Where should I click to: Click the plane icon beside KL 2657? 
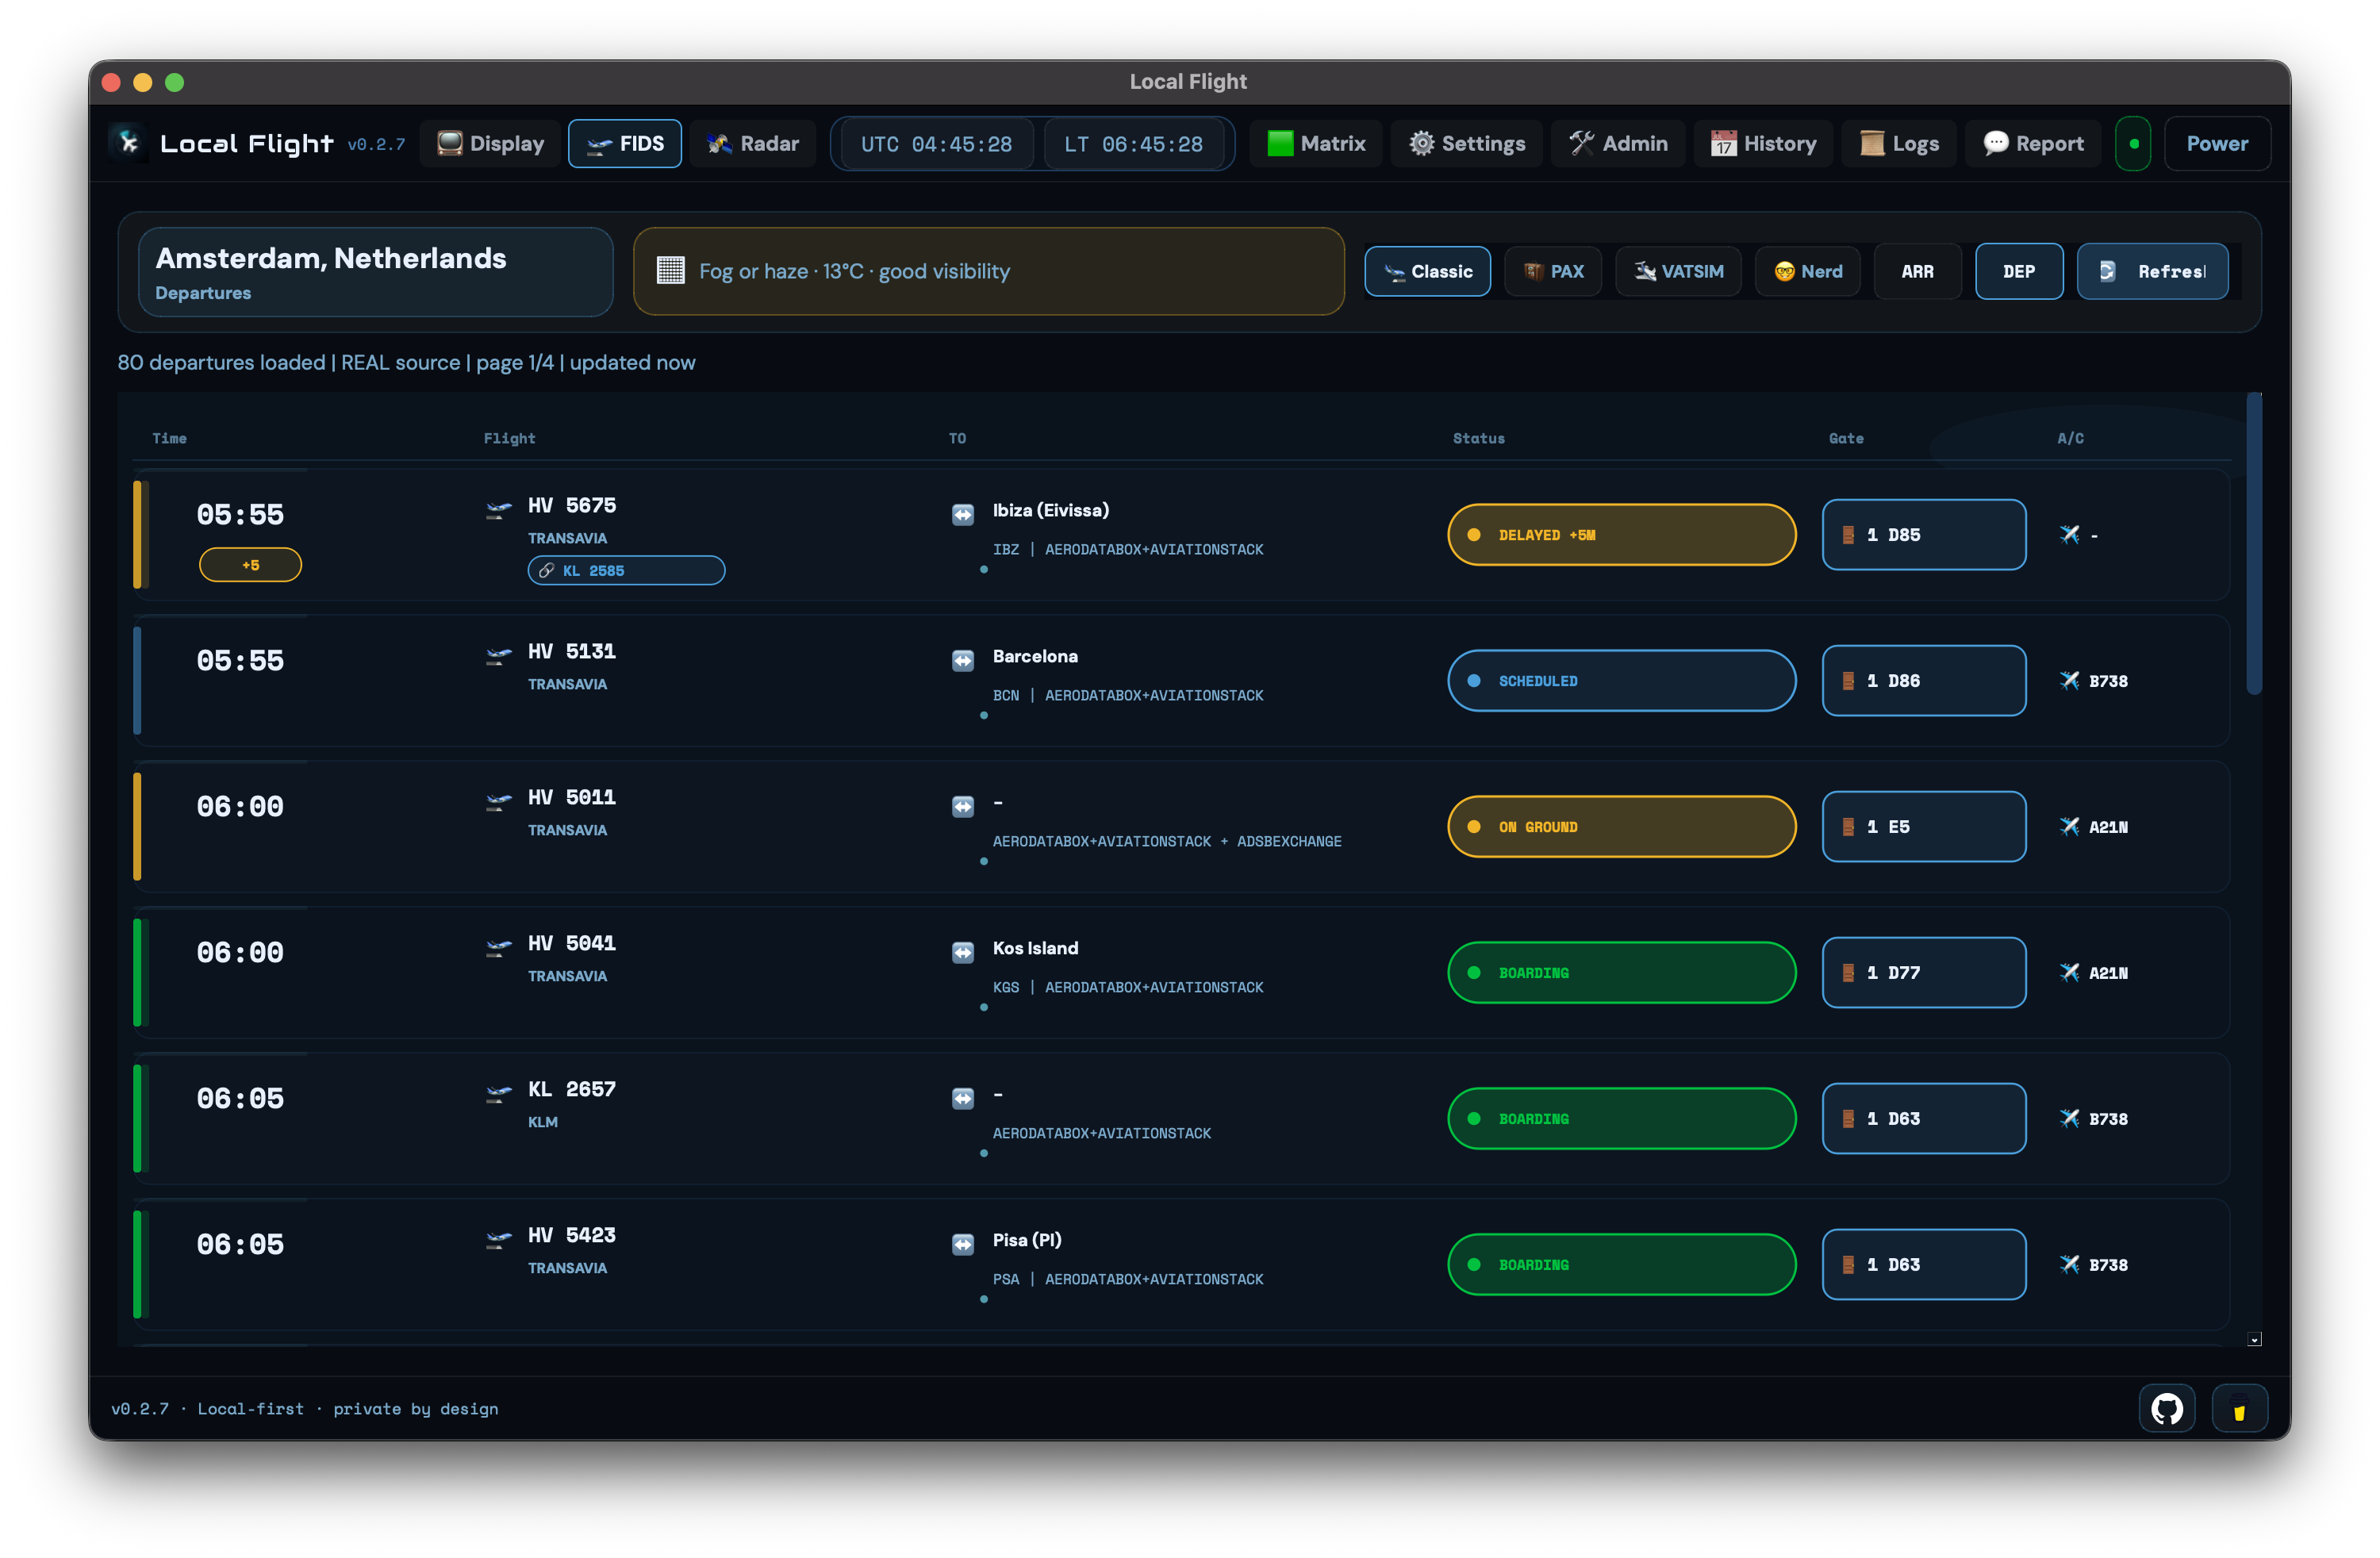pos(498,1093)
